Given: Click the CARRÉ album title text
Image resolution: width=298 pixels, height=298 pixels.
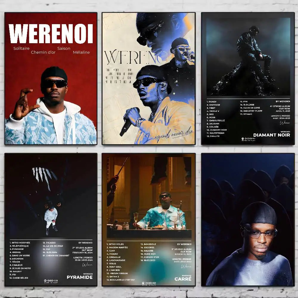Looking at the screenshot, I should [x=183, y=279].
